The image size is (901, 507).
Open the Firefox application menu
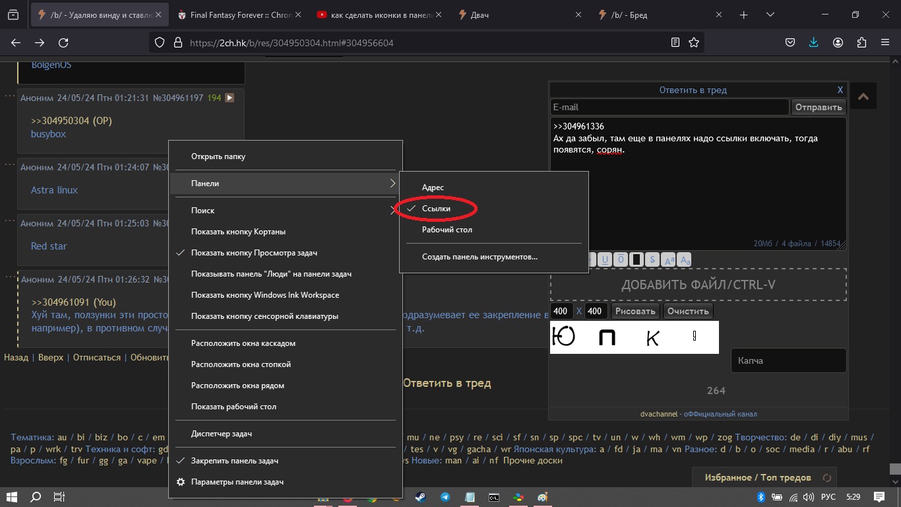[x=885, y=42]
